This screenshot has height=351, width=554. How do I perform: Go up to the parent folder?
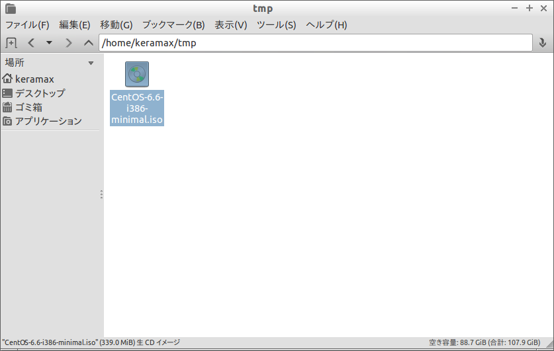(x=88, y=43)
